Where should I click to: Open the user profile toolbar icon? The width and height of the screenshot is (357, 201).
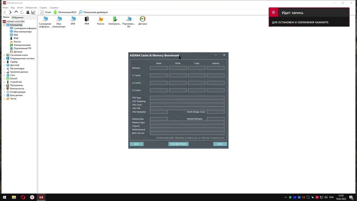click(x=28, y=12)
